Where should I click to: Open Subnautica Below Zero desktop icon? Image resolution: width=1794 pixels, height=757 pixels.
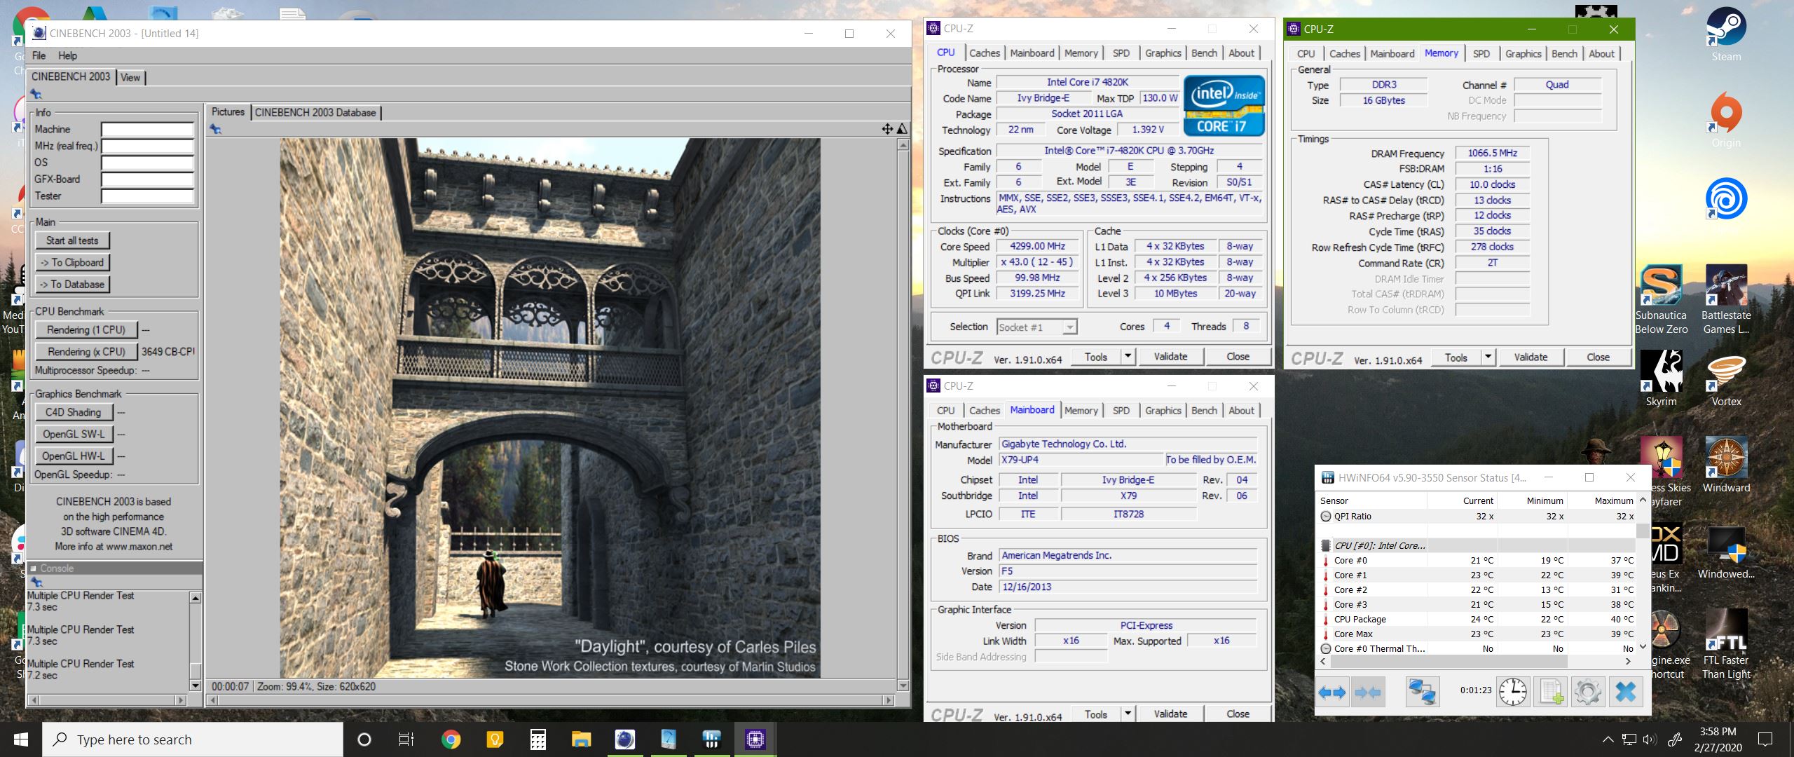tap(1661, 300)
